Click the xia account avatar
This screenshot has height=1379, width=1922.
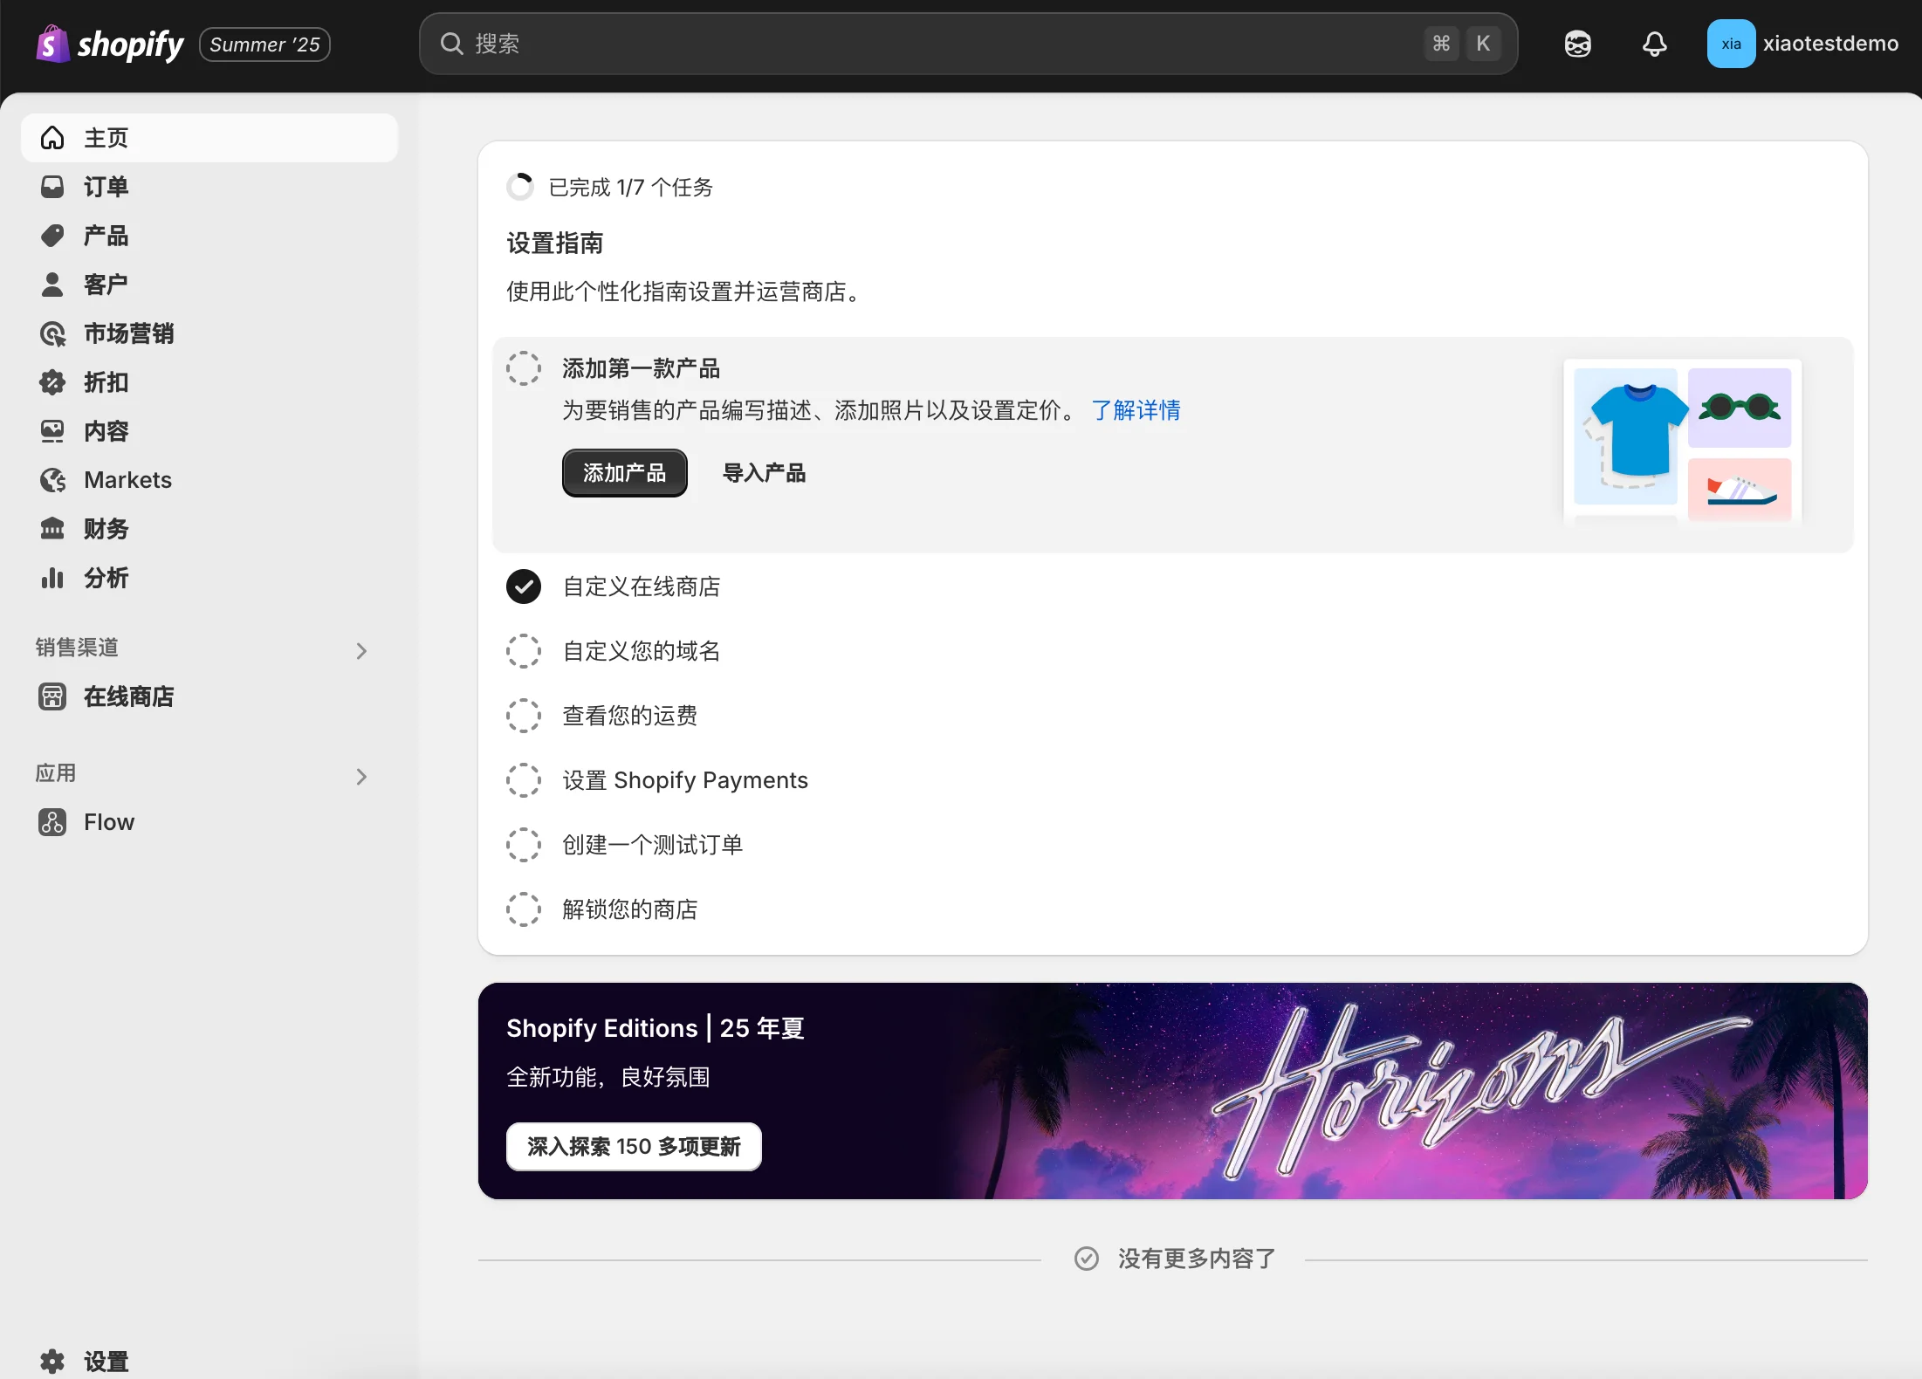(x=1731, y=44)
